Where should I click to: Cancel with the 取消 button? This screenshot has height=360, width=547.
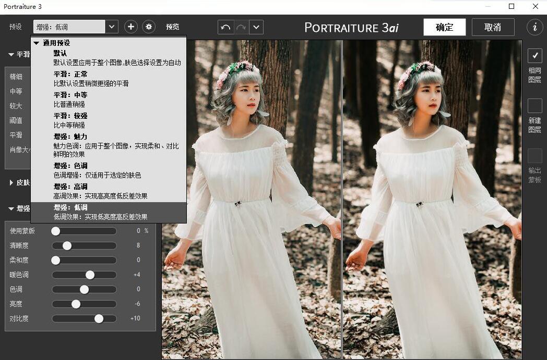click(493, 27)
